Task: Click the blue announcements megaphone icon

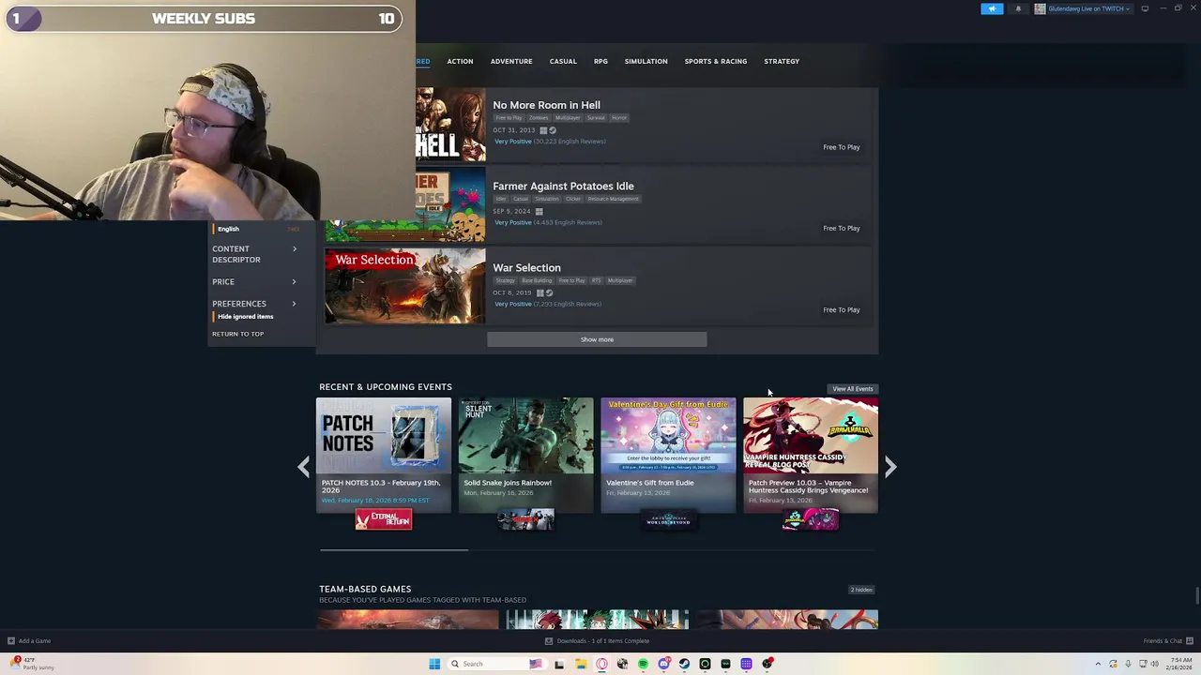Action: [x=992, y=8]
